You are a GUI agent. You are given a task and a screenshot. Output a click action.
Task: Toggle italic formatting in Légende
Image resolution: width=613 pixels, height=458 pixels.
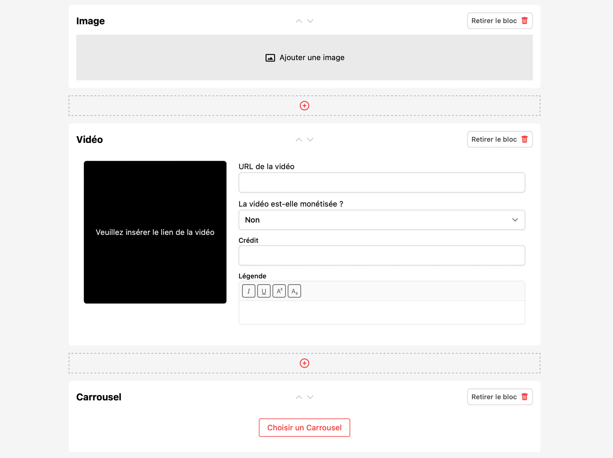[x=249, y=291]
